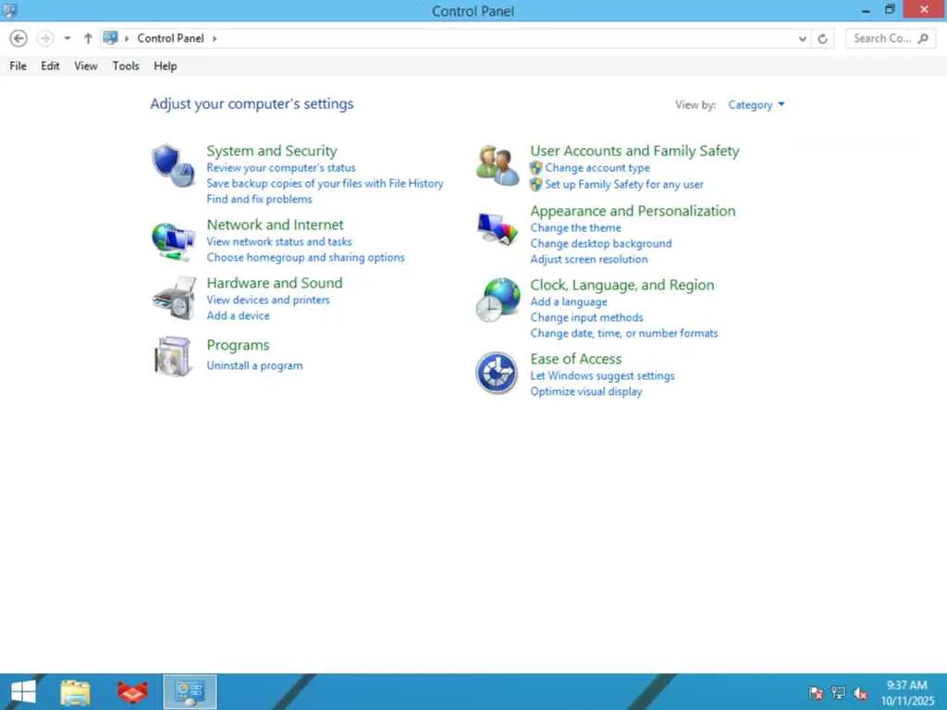The width and height of the screenshot is (947, 710).
Task: Open the Help menu
Action: (165, 66)
